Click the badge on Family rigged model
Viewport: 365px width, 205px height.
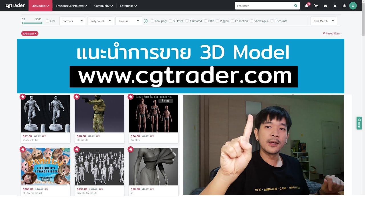pyautogui.click(x=23, y=149)
